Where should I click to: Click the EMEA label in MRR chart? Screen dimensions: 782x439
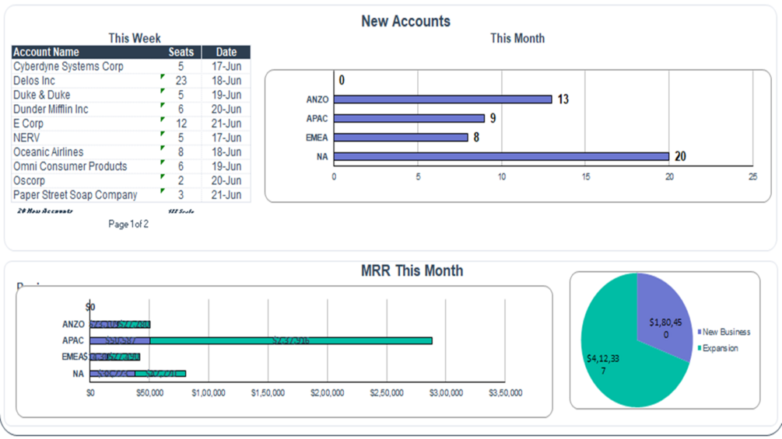[74, 357]
